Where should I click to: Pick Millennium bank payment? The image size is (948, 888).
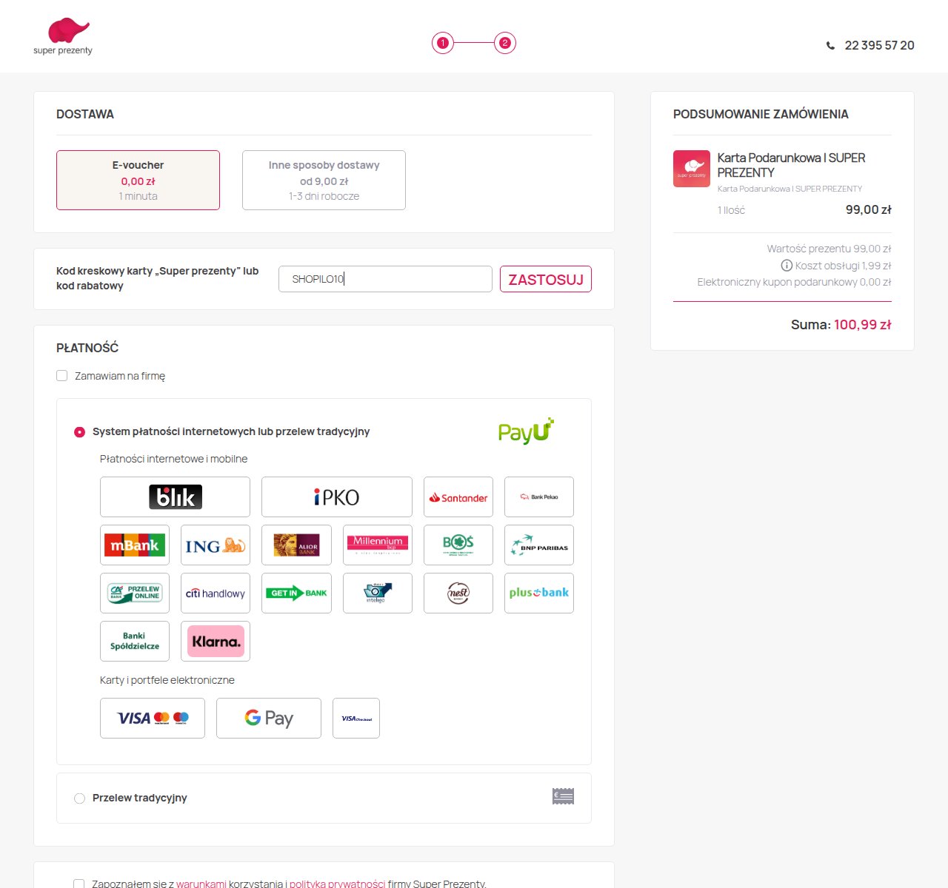pyautogui.click(x=378, y=545)
